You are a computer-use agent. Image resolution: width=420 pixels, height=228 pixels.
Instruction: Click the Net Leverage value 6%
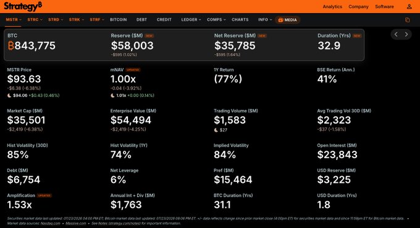(118, 180)
